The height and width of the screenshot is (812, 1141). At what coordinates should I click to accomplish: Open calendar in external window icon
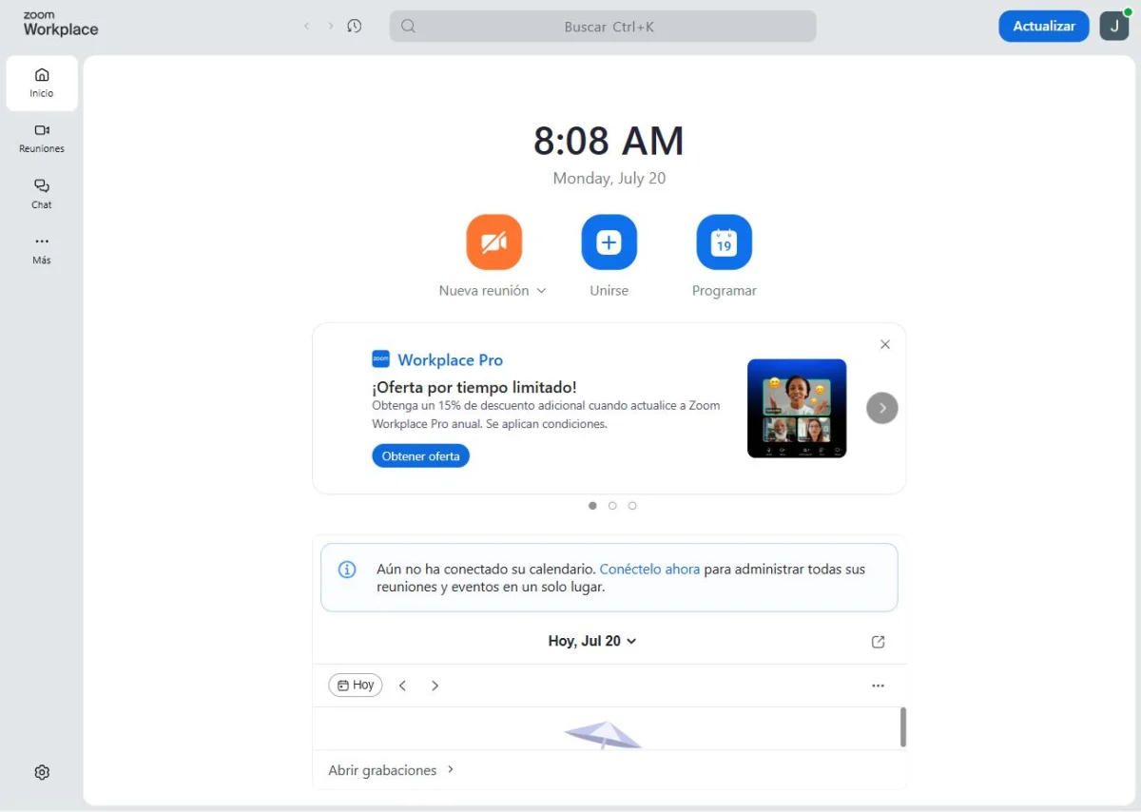click(878, 642)
